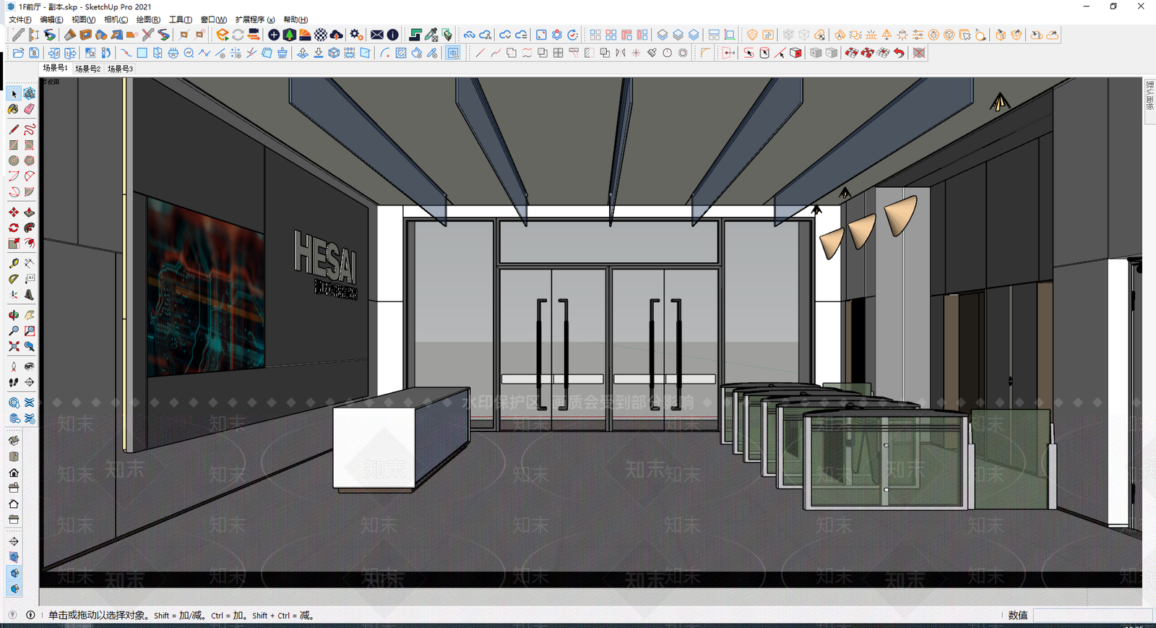This screenshot has height=628, width=1156.
Task: Choose the Move tool
Action: point(14,212)
